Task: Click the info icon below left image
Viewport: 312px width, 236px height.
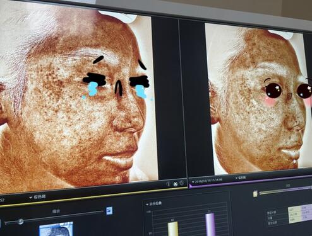Action: 168,184
